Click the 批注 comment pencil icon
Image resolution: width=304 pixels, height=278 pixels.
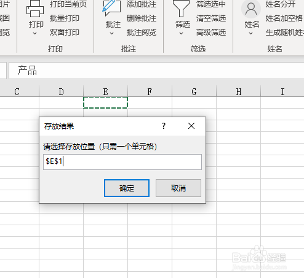point(111,8)
